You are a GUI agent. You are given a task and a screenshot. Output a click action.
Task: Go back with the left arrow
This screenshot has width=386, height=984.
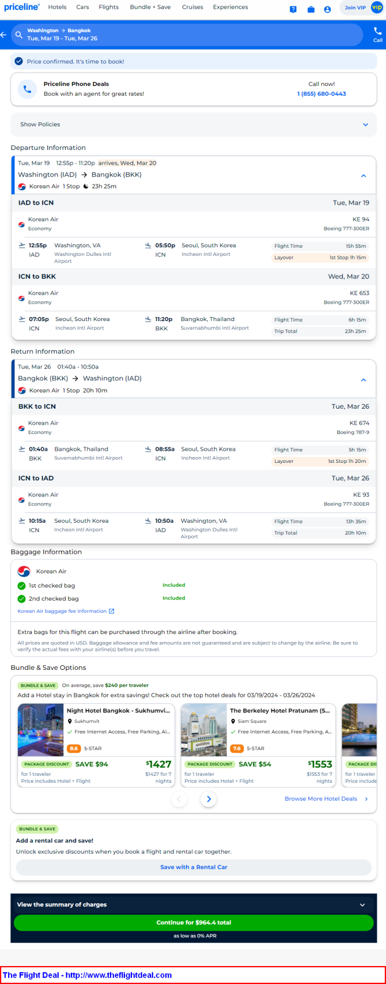click(x=3, y=35)
